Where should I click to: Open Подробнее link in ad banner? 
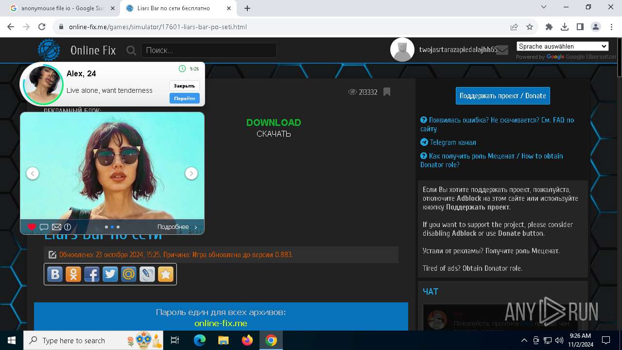pyautogui.click(x=177, y=227)
